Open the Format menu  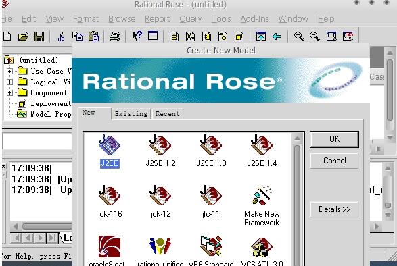click(86, 19)
